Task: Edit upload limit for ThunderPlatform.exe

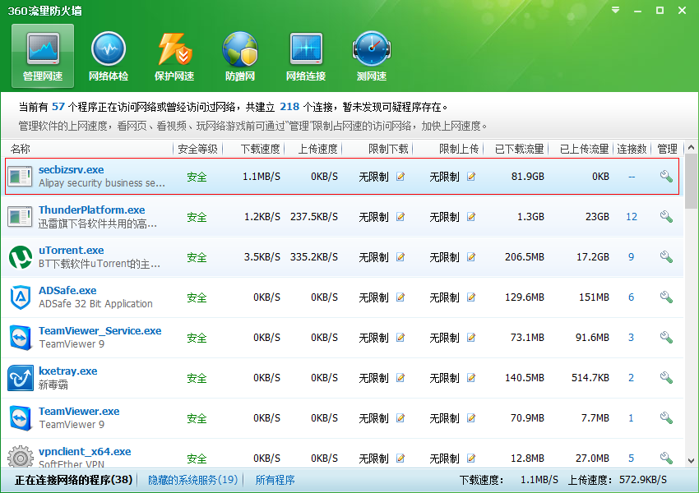Action: [x=471, y=217]
